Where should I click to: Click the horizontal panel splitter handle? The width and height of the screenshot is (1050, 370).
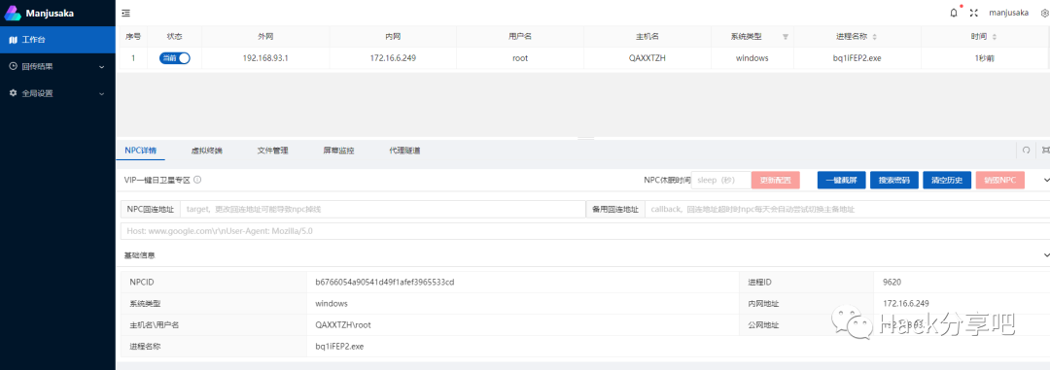click(x=585, y=138)
